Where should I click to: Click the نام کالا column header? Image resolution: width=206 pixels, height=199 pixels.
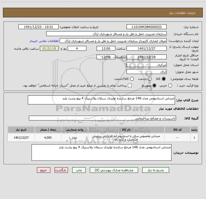tap(126, 130)
